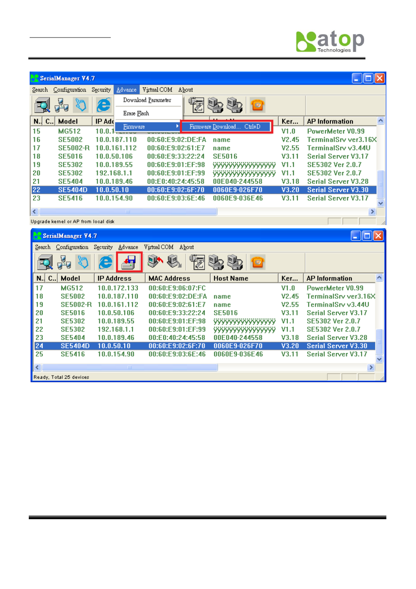
Task: Sort by AP Information column in upper window
Action: (340, 121)
